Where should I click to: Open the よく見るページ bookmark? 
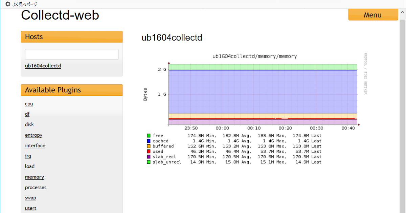pyautogui.click(x=25, y=4)
